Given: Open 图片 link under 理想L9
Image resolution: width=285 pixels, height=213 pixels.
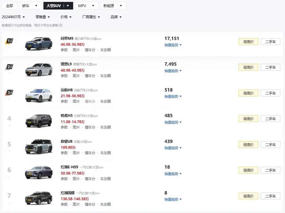Looking at the screenshot, I should pyautogui.click(x=76, y=76).
